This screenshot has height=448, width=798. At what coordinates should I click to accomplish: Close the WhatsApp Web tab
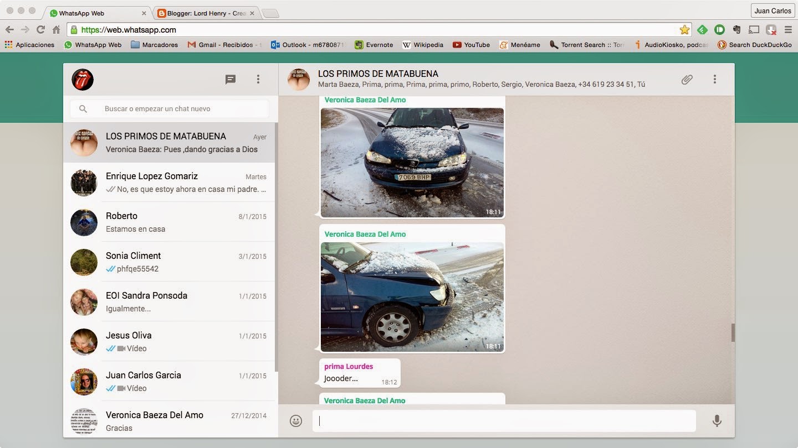tap(144, 13)
